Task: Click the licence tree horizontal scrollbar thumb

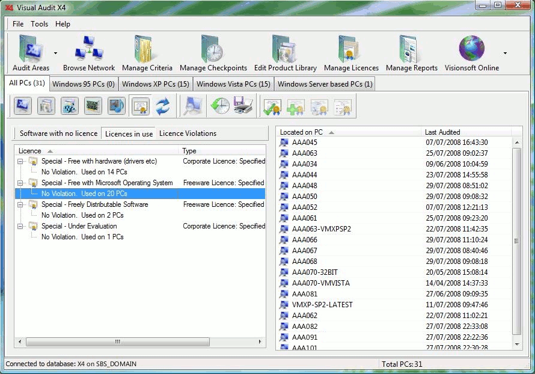Action: click(x=118, y=342)
